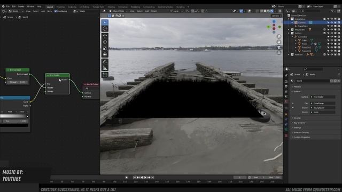
Task: Click the Surface Mix Shader field
Action: tap(323, 97)
